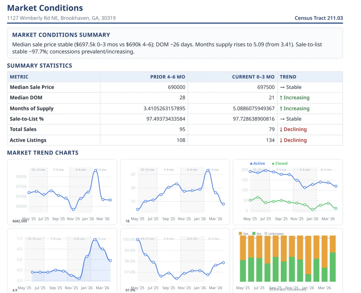Toggle the Yes concessions legend swatch
Screen dimensions: 361x293
click(240, 233)
